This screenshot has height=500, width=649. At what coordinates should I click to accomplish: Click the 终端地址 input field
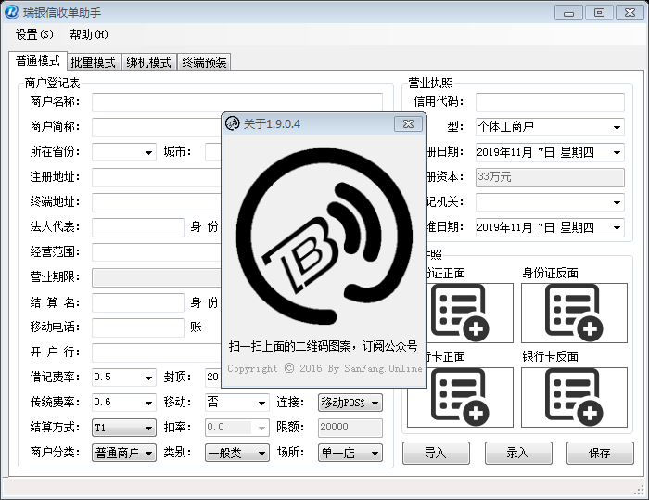click(x=157, y=202)
